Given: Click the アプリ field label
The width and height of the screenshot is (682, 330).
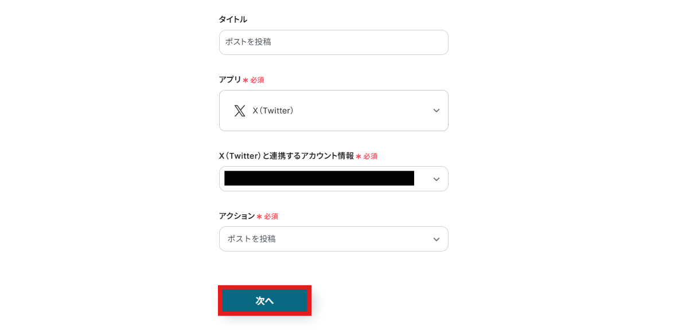Looking at the screenshot, I should (x=230, y=80).
